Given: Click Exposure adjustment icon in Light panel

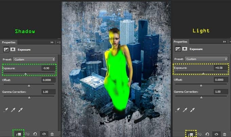Looking at the screenshot, I should tap(178, 49).
